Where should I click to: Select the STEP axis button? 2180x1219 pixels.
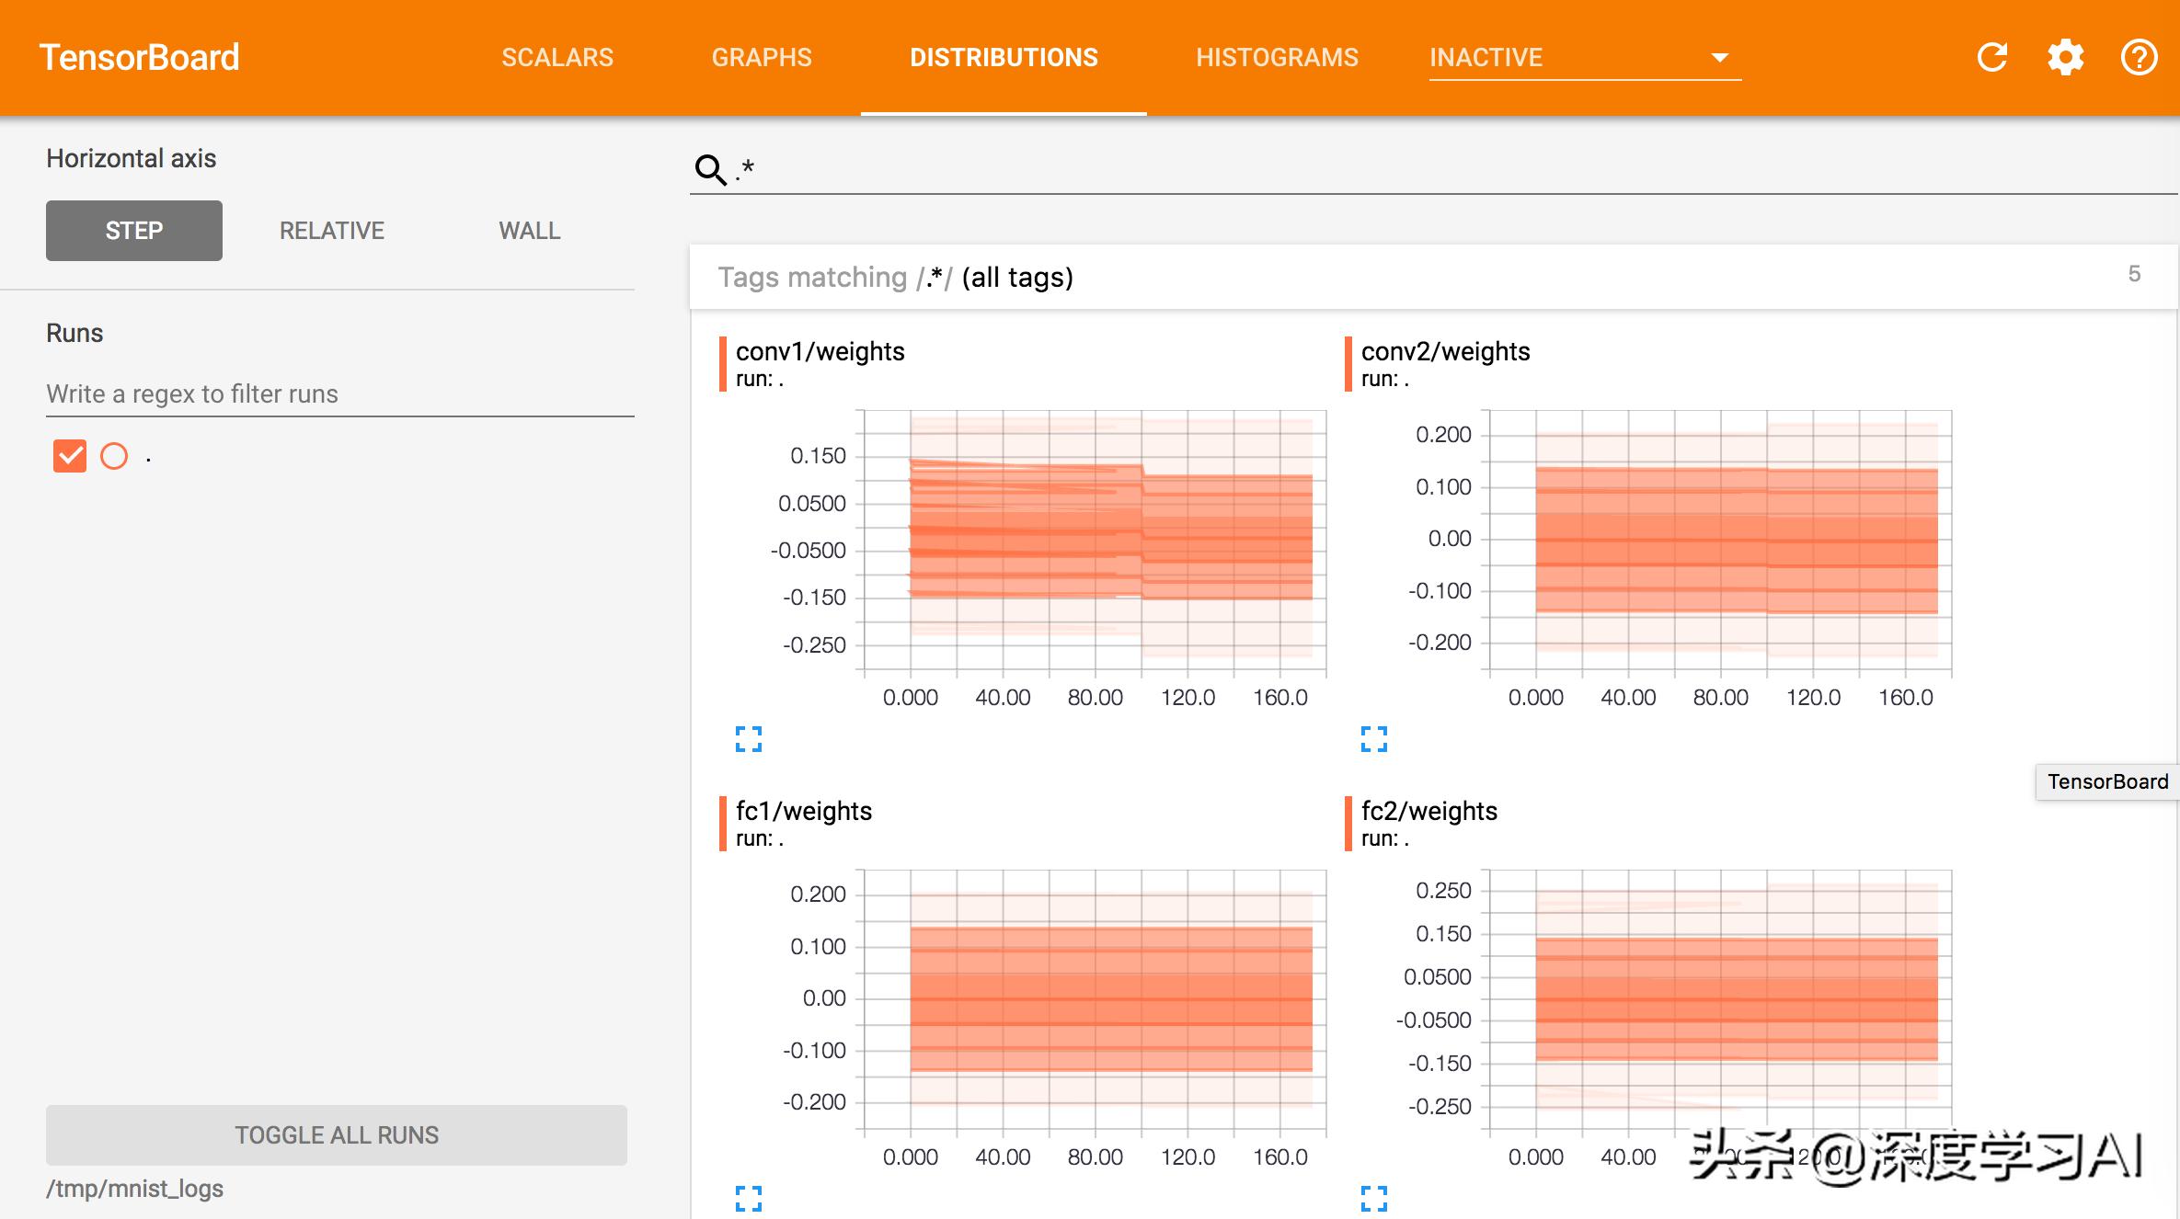coord(134,231)
